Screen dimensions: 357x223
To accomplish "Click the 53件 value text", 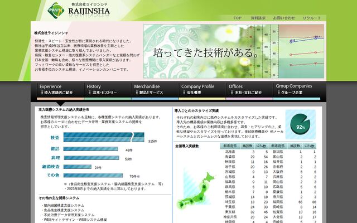I will pyautogui.click(x=128, y=159).
